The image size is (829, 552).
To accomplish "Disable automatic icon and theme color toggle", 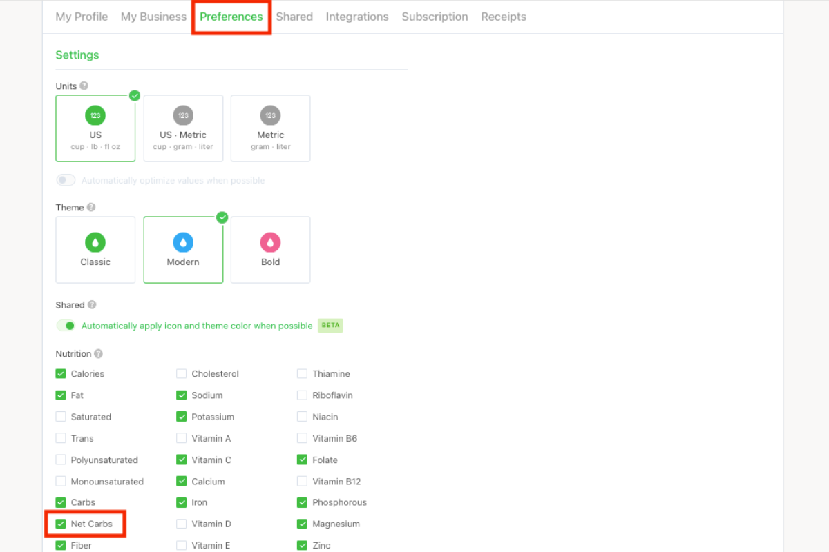I will [66, 326].
